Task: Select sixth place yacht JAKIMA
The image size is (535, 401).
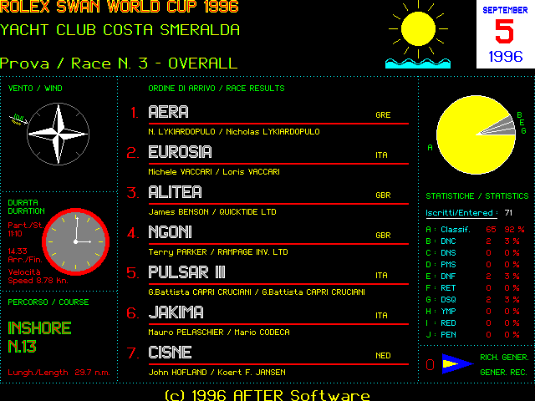Action: 176,312
